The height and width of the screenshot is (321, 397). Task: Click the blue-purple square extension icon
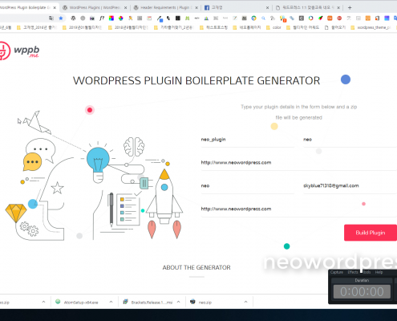tap(387, 18)
